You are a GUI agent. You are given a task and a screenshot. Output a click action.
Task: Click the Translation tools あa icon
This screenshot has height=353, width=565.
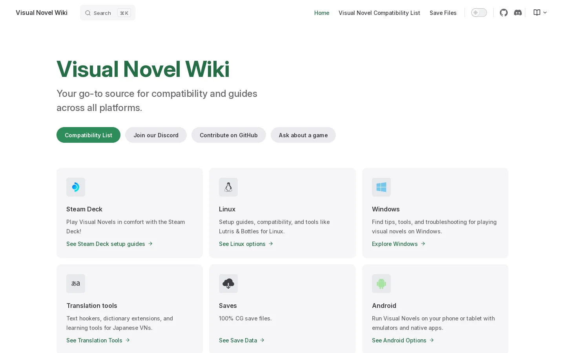[x=76, y=284]
